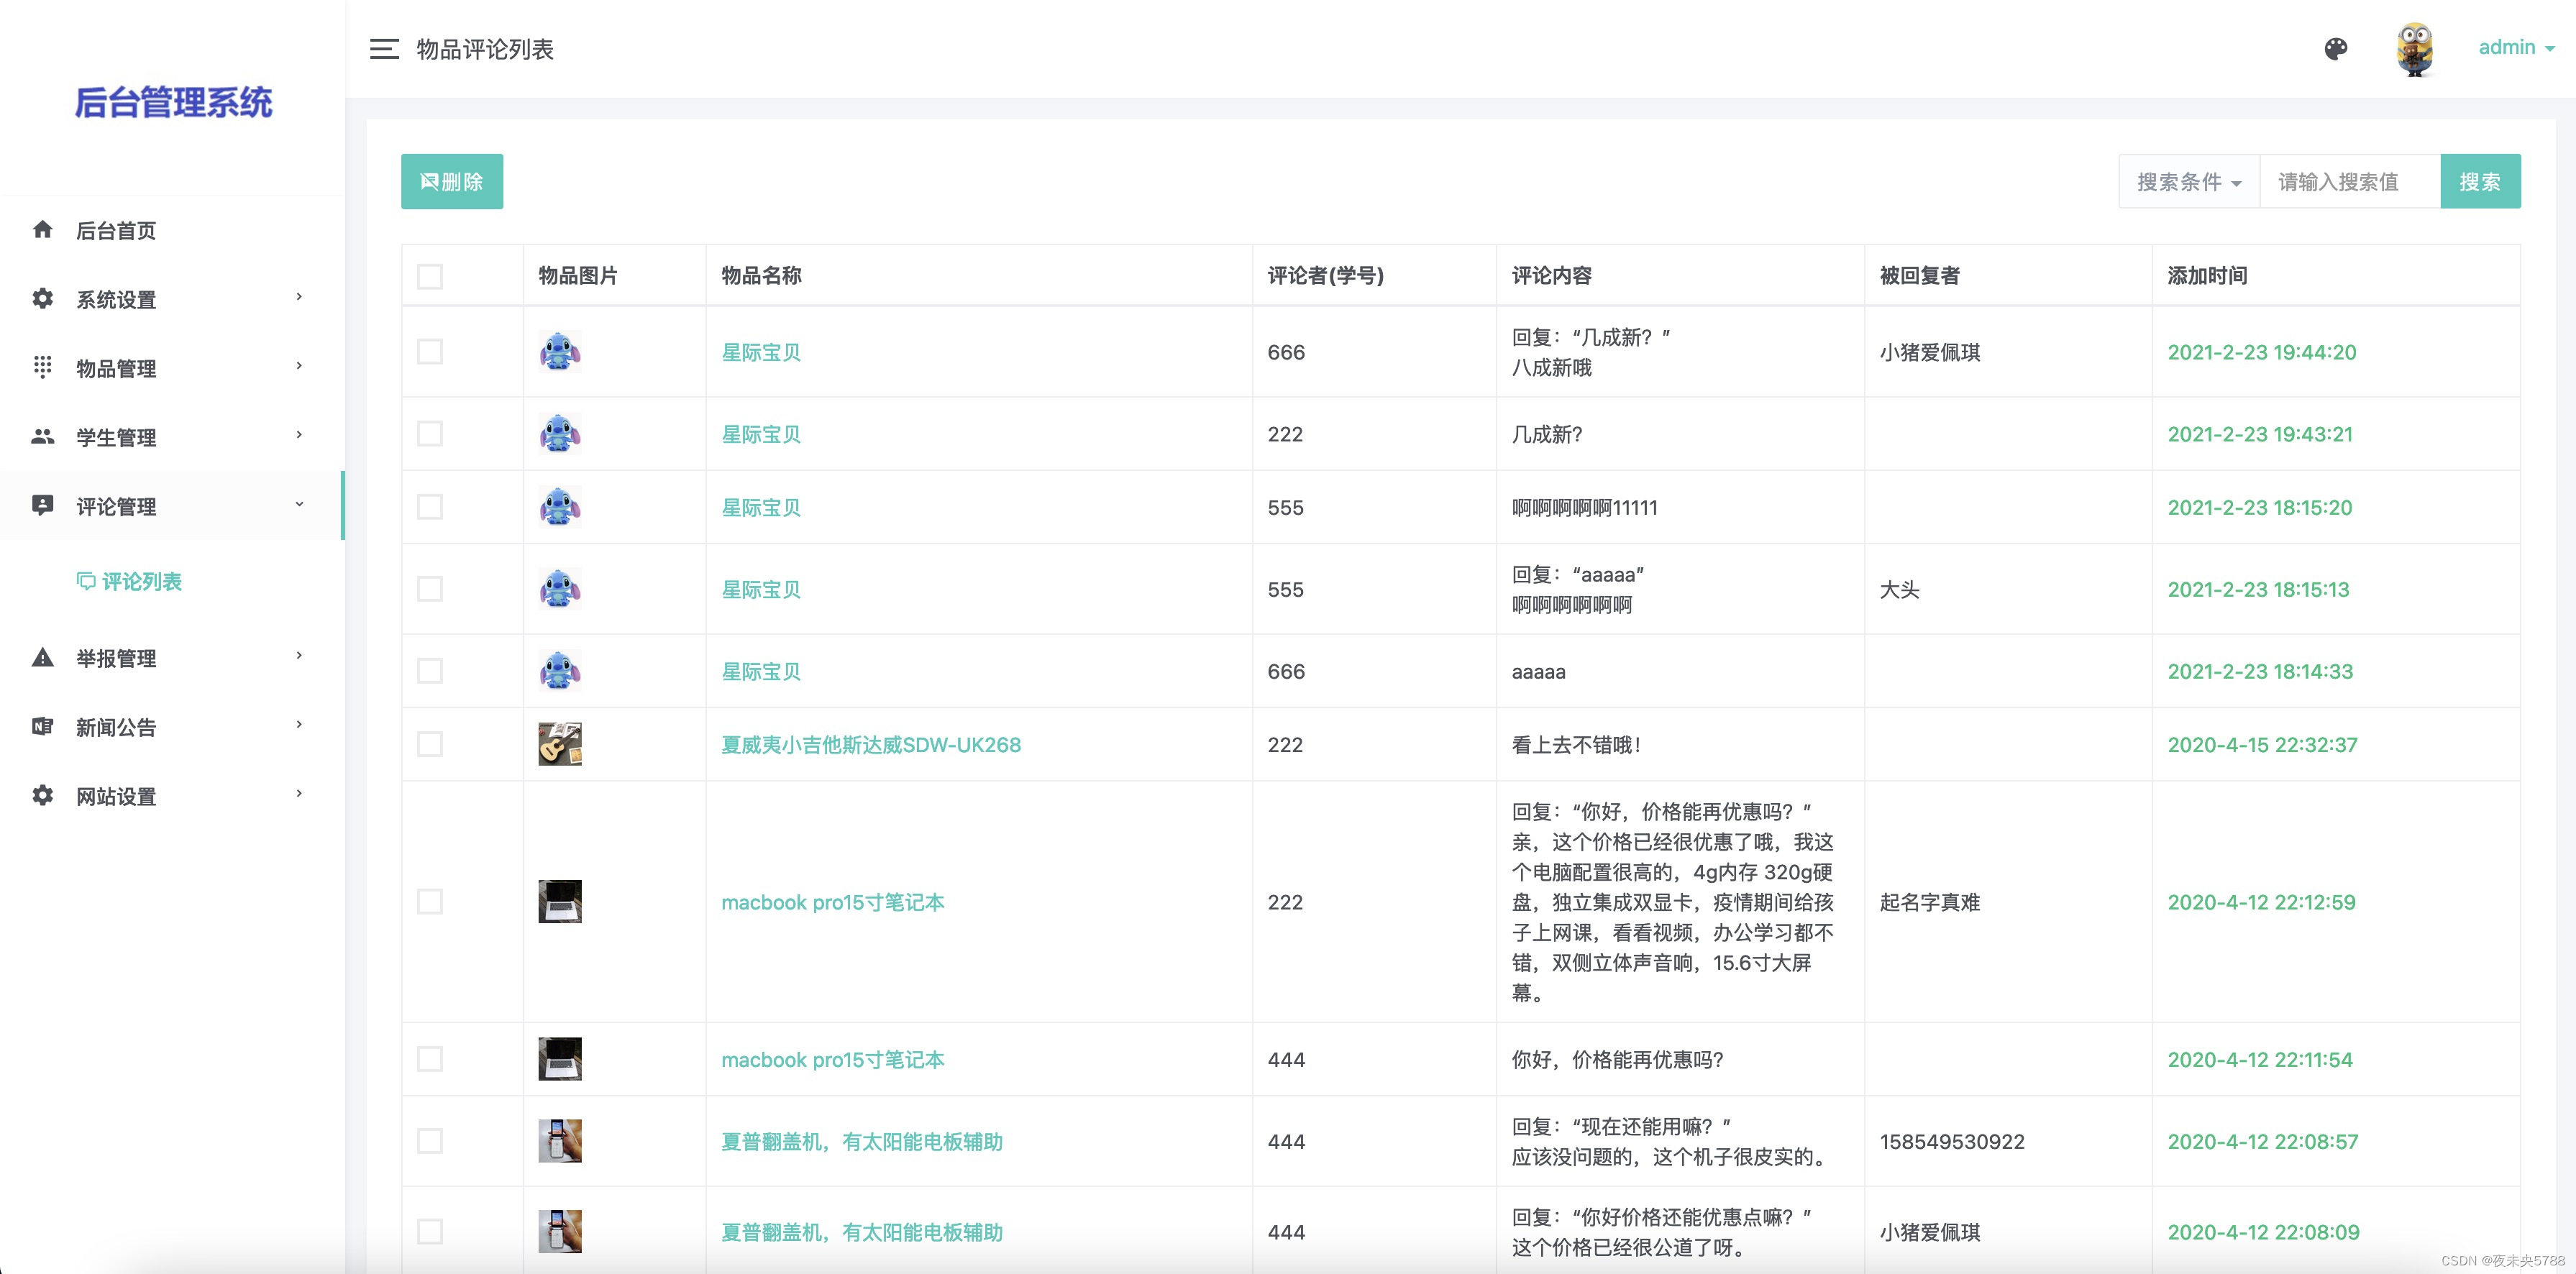
Task: Click the newspaper icon for 新闻公告
Action: pos(42,727)
